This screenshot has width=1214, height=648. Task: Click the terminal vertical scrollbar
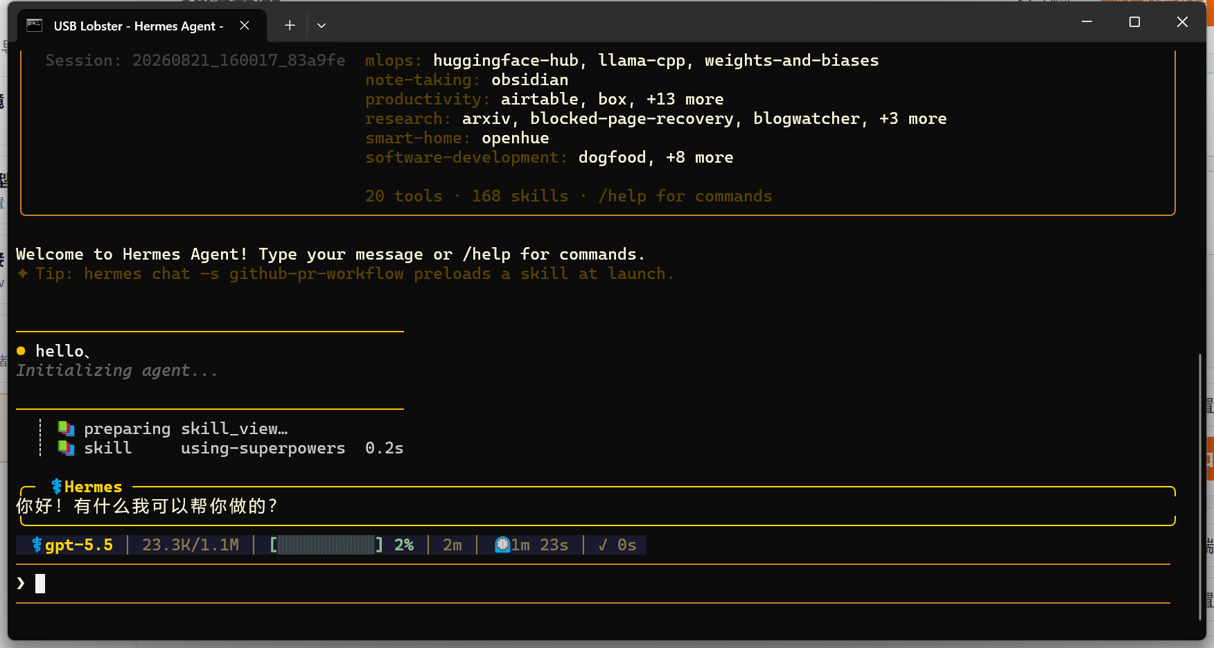click(x=1200, y=487)
